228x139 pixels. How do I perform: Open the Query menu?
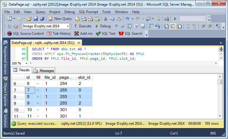click(x=40, y=12)
